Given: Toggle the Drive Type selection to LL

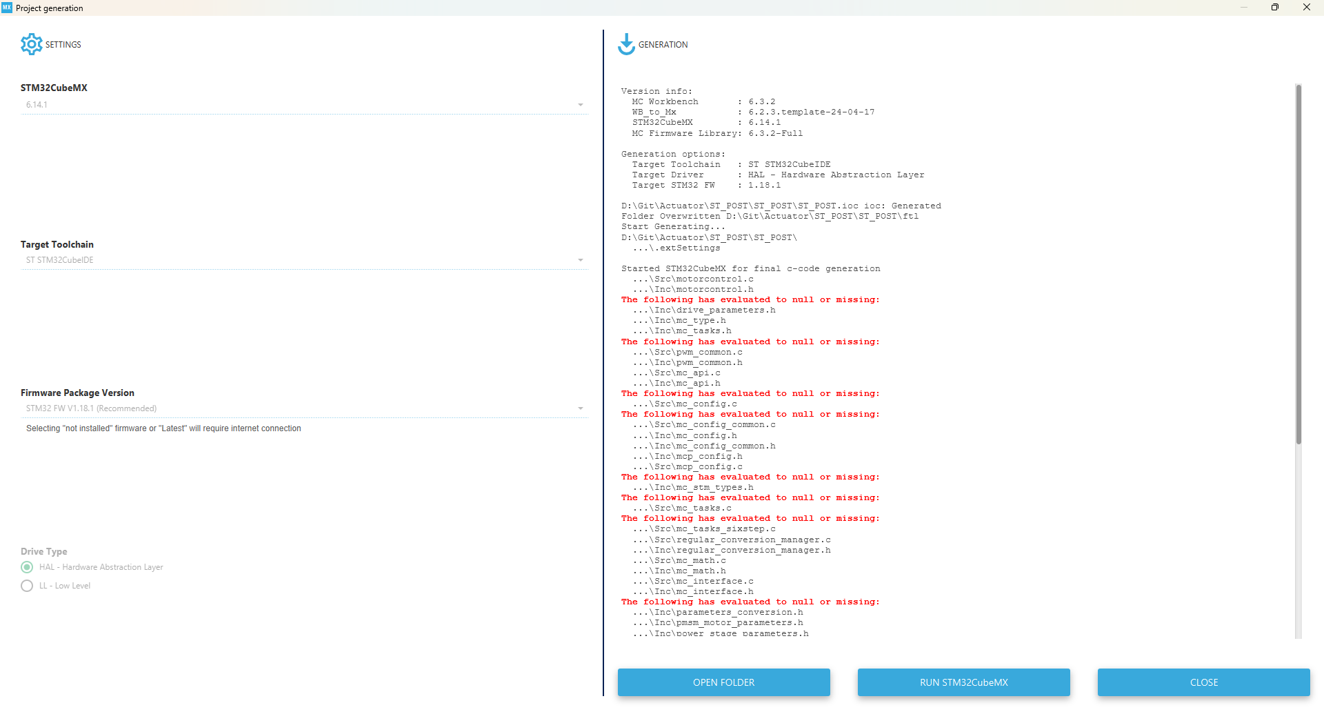Looking at the screenshot, I should tap(27, 585).
